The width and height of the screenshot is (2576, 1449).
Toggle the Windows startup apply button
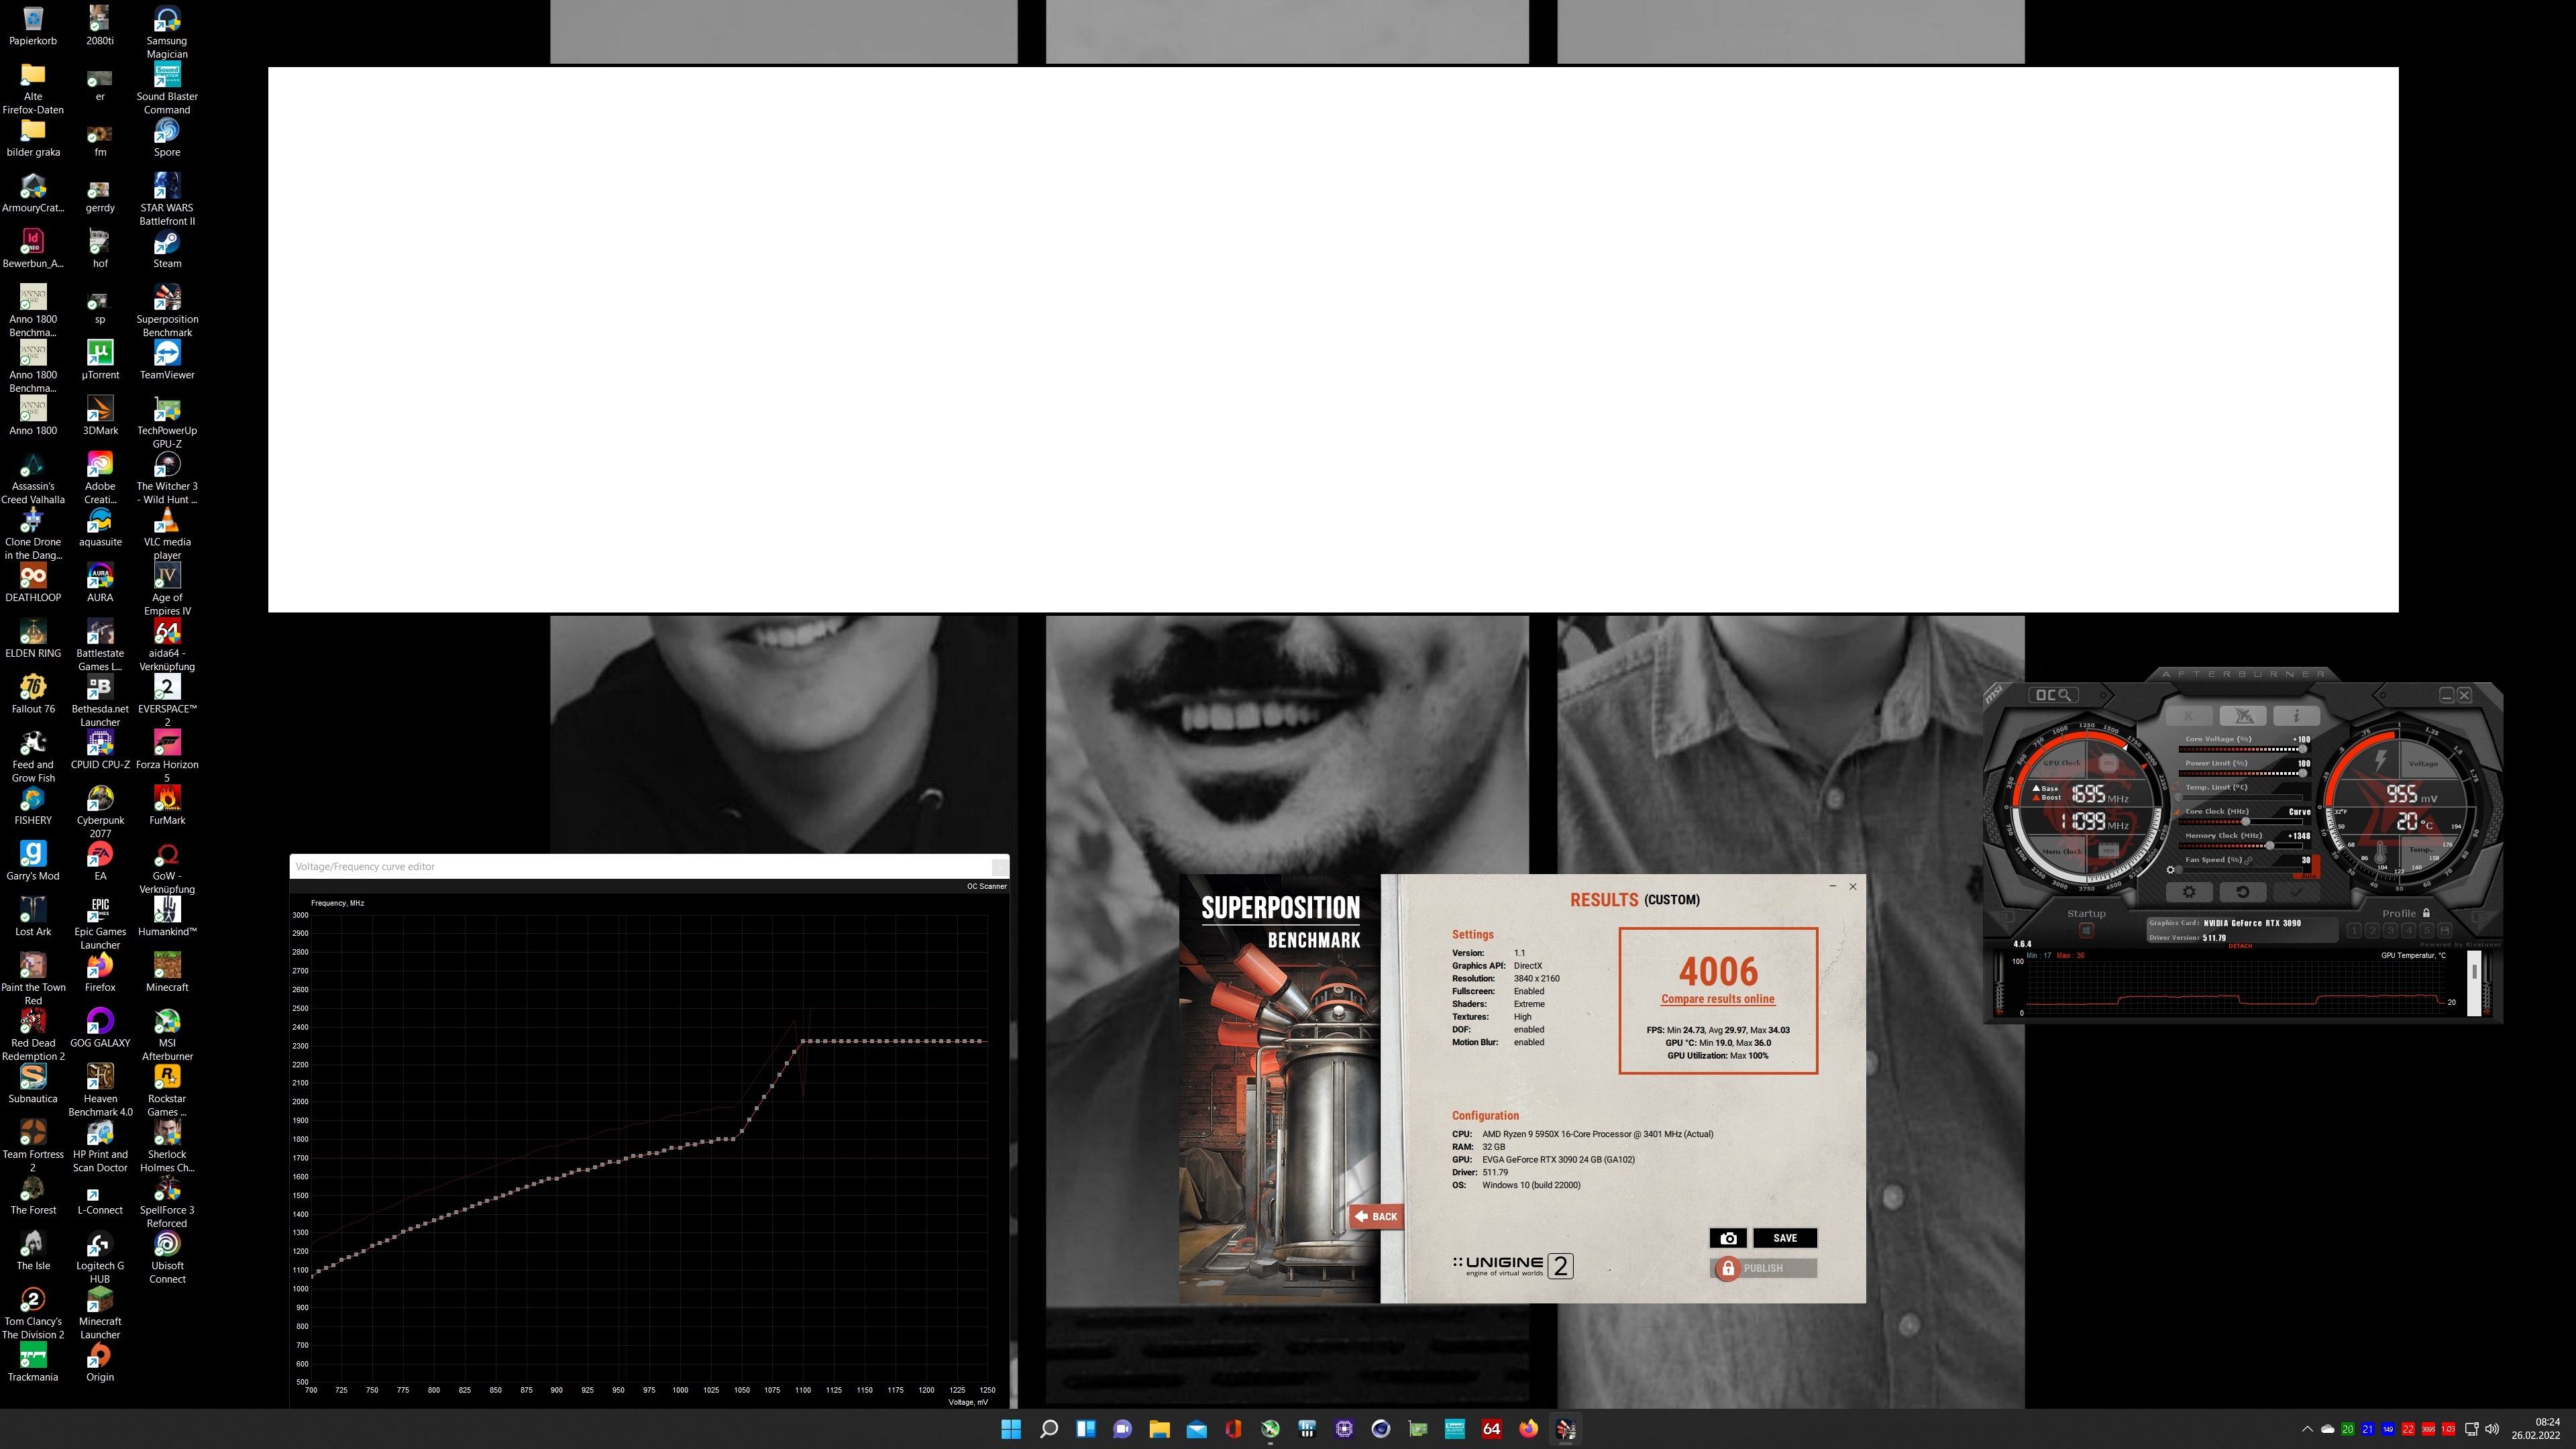pyautogui.click(x=2087, y=931)
